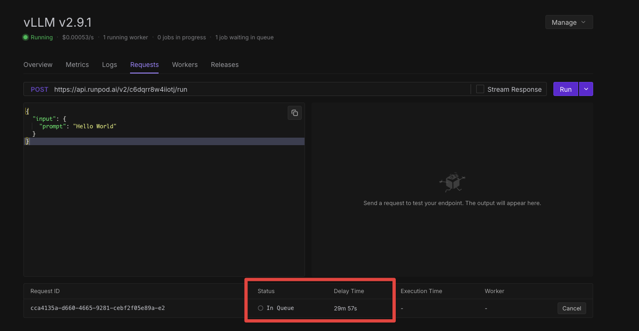Click the robot illustration in the output panel

point(452,182)
